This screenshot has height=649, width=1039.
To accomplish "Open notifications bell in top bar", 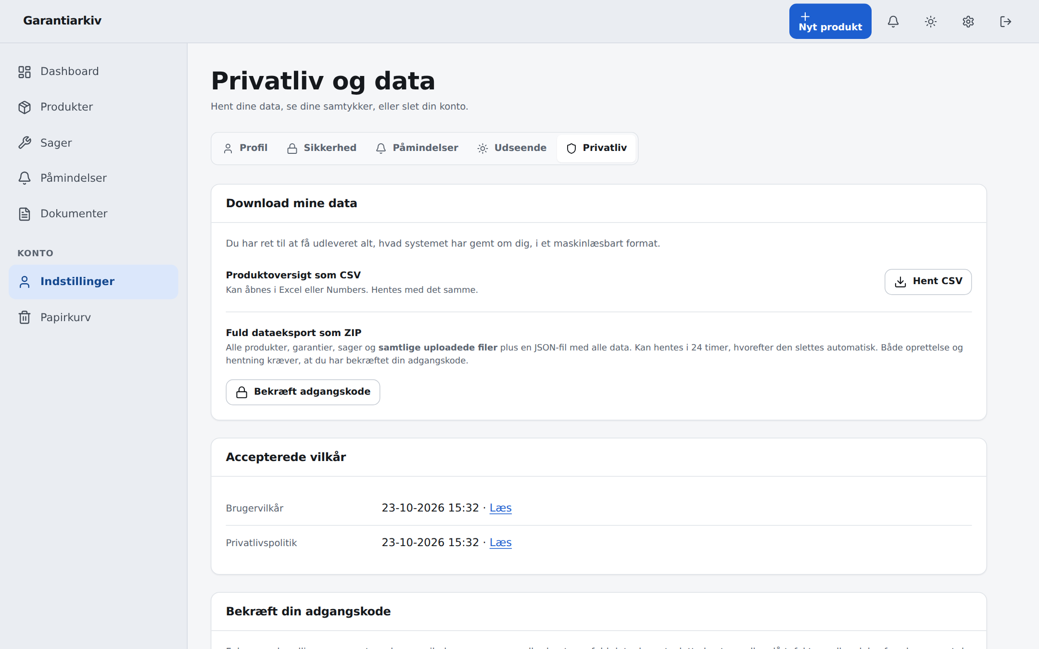I will [x=893, y=22].
